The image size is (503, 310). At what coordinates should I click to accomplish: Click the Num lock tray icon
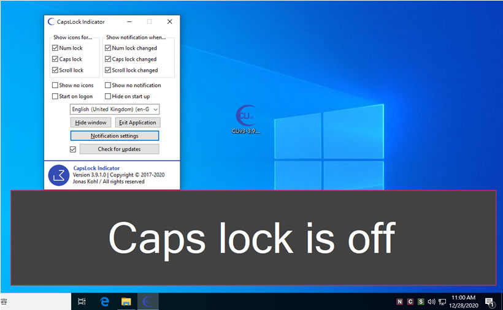[x=400, y=301]
